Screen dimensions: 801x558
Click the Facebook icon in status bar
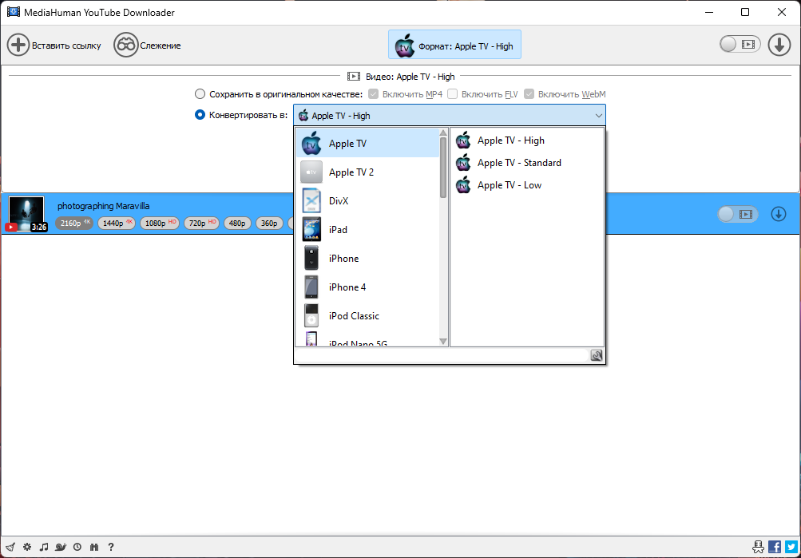[x=775, y=547]
